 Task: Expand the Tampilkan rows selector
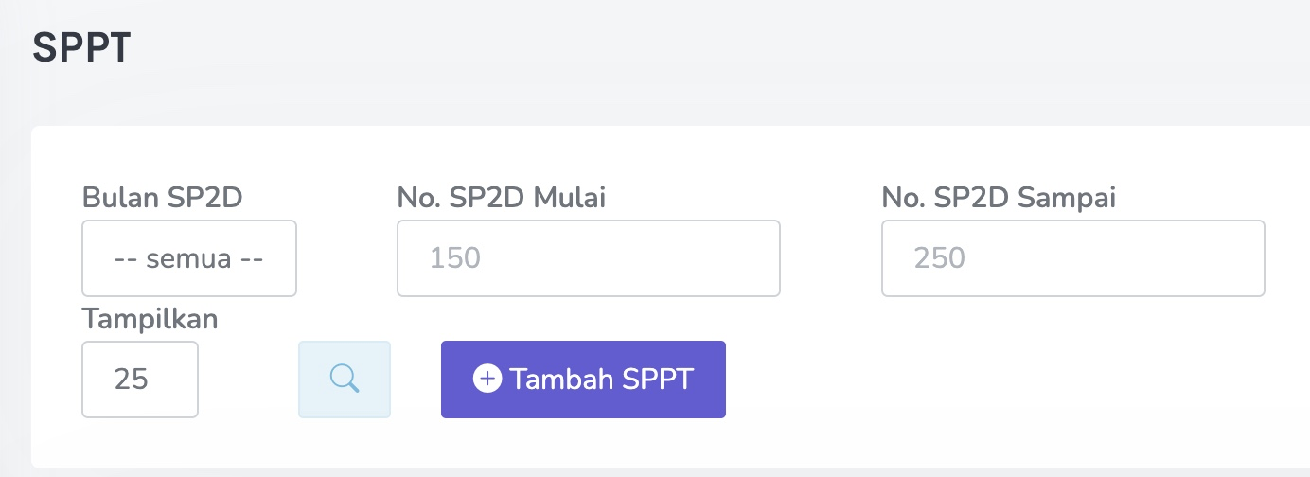tap(140, 380)
